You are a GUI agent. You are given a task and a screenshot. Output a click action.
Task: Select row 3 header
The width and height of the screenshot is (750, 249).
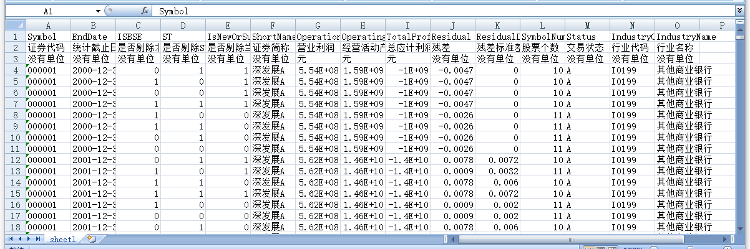(16, 59)
